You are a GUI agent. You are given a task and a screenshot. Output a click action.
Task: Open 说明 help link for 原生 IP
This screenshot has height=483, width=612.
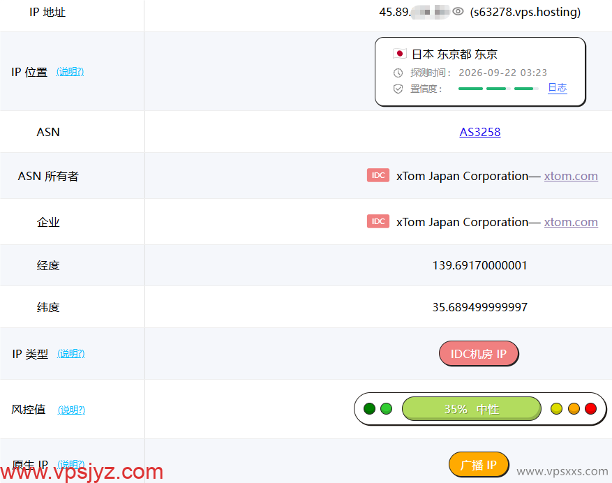[x=71, y=464]
